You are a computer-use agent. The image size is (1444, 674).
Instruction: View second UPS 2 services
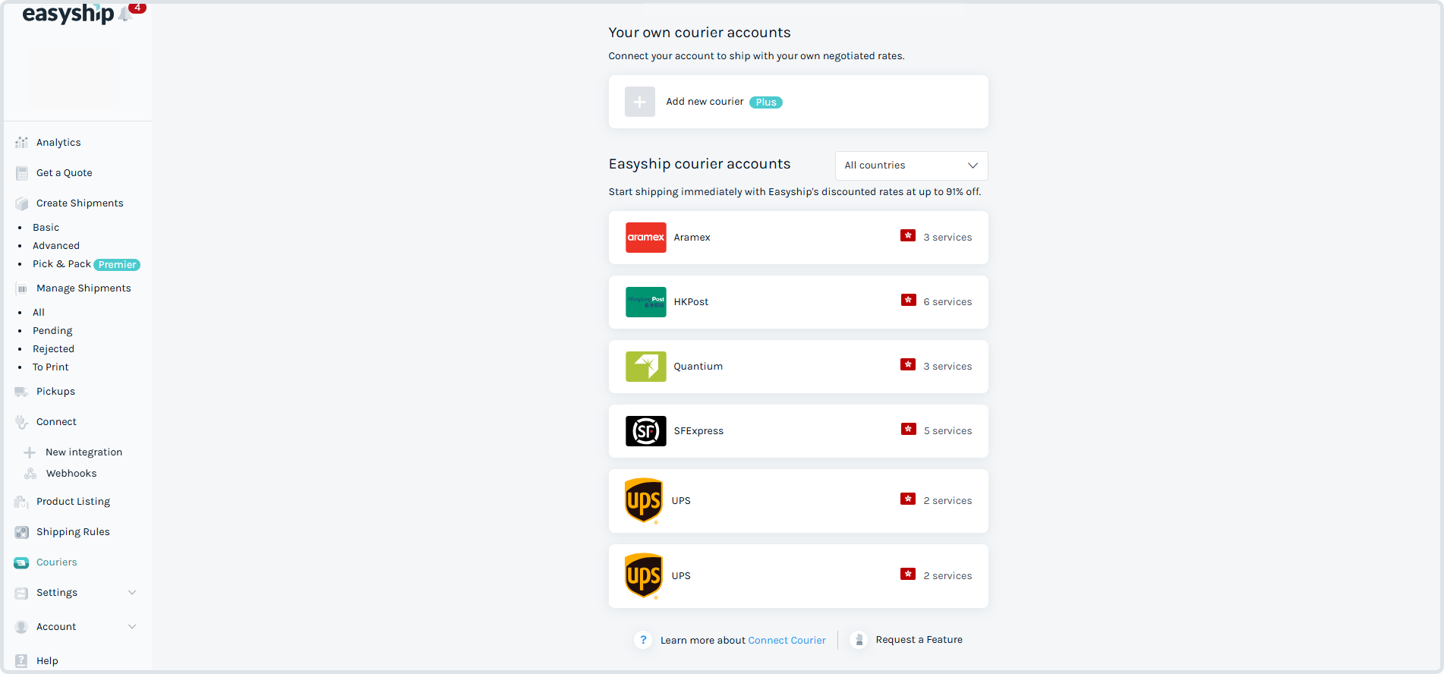[x=947, y=576]
